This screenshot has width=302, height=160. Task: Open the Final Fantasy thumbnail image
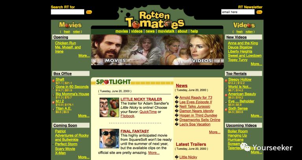click(109, 138)
